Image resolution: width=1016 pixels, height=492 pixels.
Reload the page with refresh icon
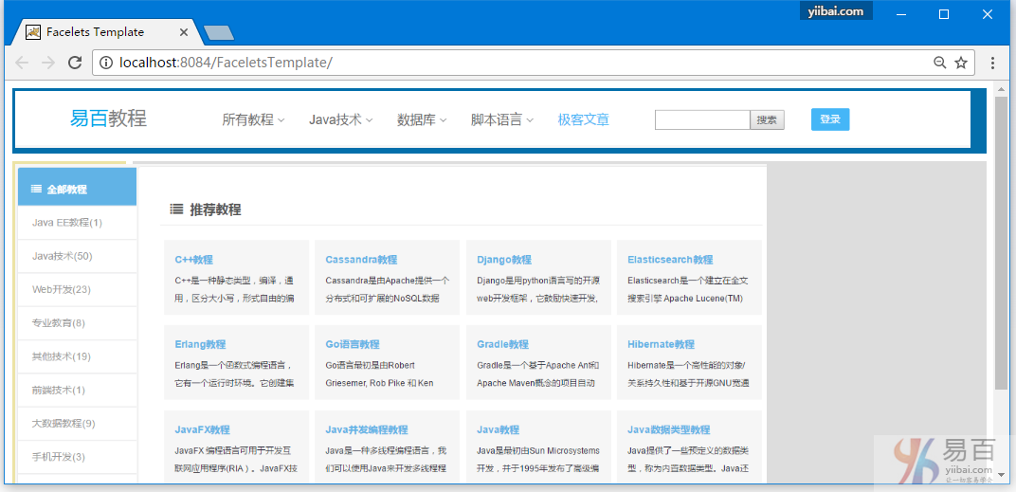coord(75,63)
